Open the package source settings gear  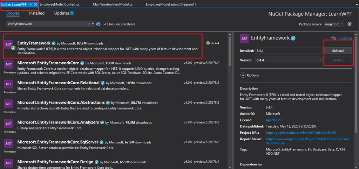[x=350, y=24]
